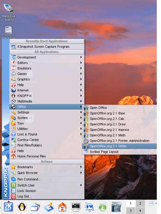161x214 pixels.
Task: Expand the Editors submenu arrow
Action: click(81, 63)
